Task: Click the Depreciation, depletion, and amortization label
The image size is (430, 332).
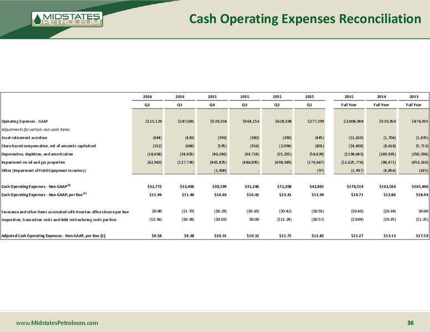Action: (x=37, y=154)
